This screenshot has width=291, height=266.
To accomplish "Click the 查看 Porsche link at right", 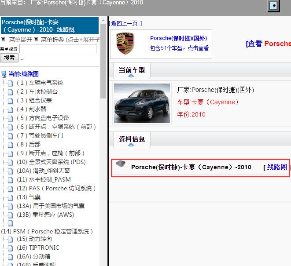I will (269, 44).
